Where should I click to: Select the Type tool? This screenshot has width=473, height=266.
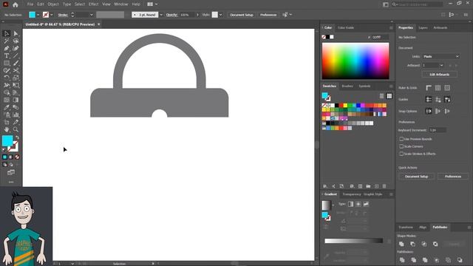click(x=7, y=55)
